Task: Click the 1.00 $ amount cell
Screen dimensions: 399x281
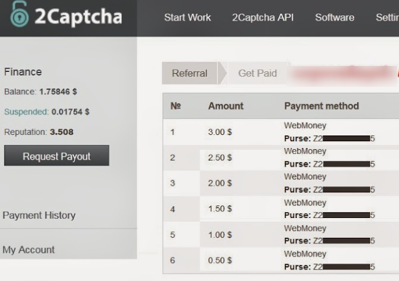Action: (x=220, y=235)
